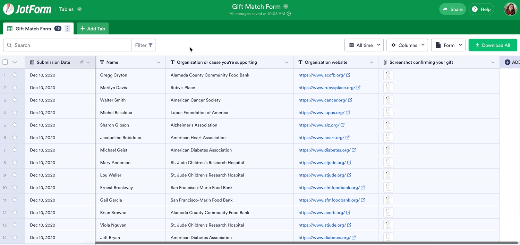Expand the Name column header menu

click(x=159, y=63)
